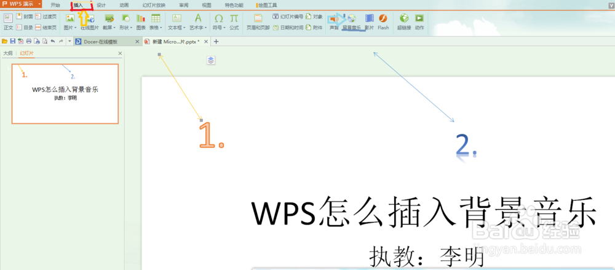This screenshot has width=615, height=270.
Task: Expand the 符号 dropdown arrow
Action: (224, 28)
